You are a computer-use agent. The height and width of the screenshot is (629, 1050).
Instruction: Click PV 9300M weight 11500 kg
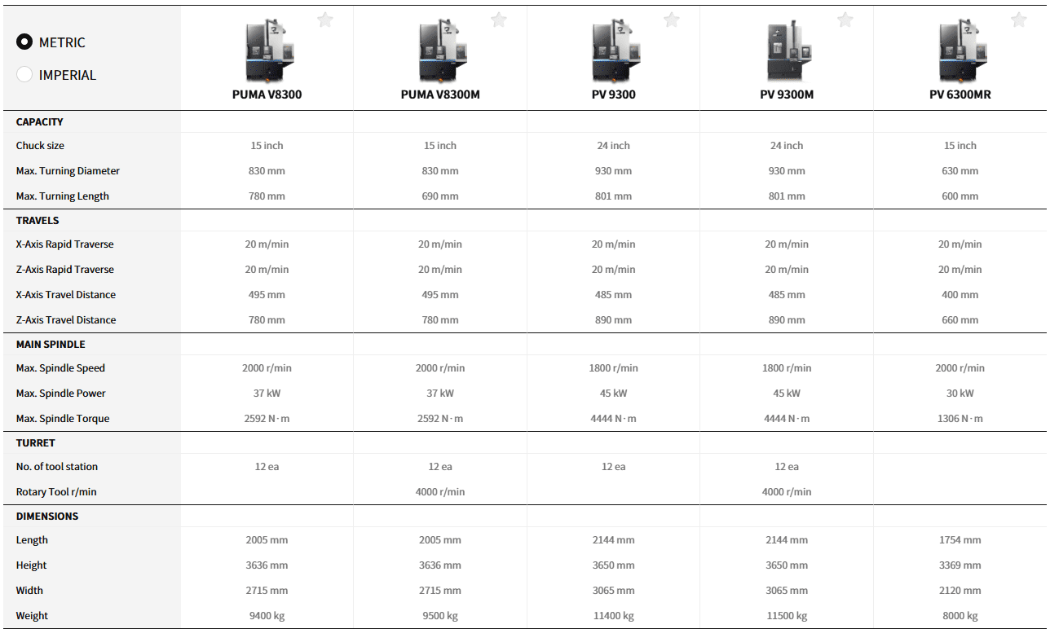click(x=787, y=616)
